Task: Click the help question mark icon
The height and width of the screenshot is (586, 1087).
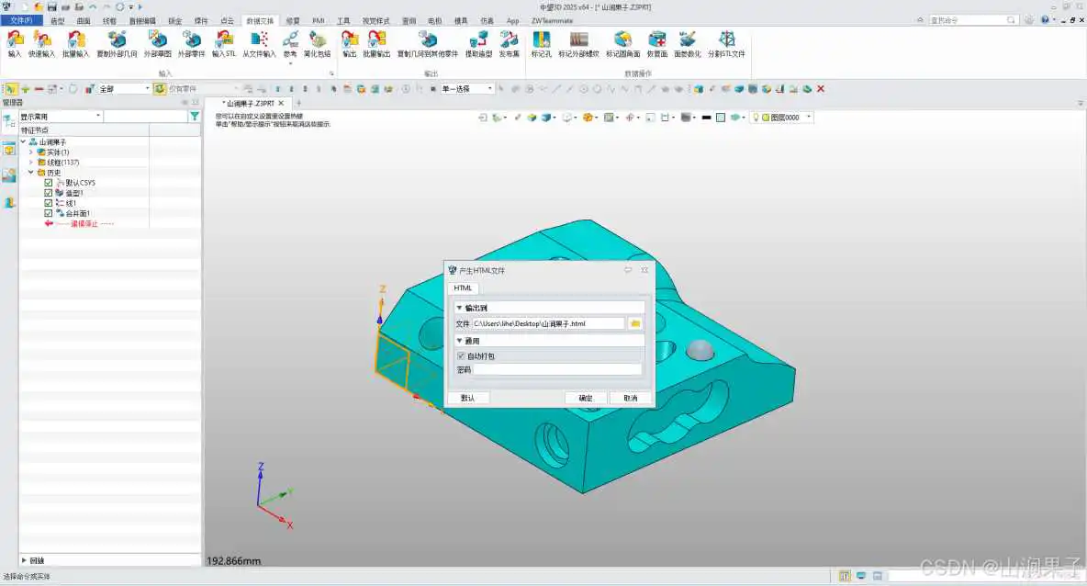Action: [1045, 20]
